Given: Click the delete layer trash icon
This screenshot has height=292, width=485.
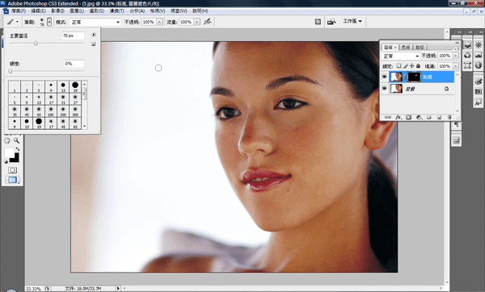Looking at the screenshot, I should pos(449,117).
